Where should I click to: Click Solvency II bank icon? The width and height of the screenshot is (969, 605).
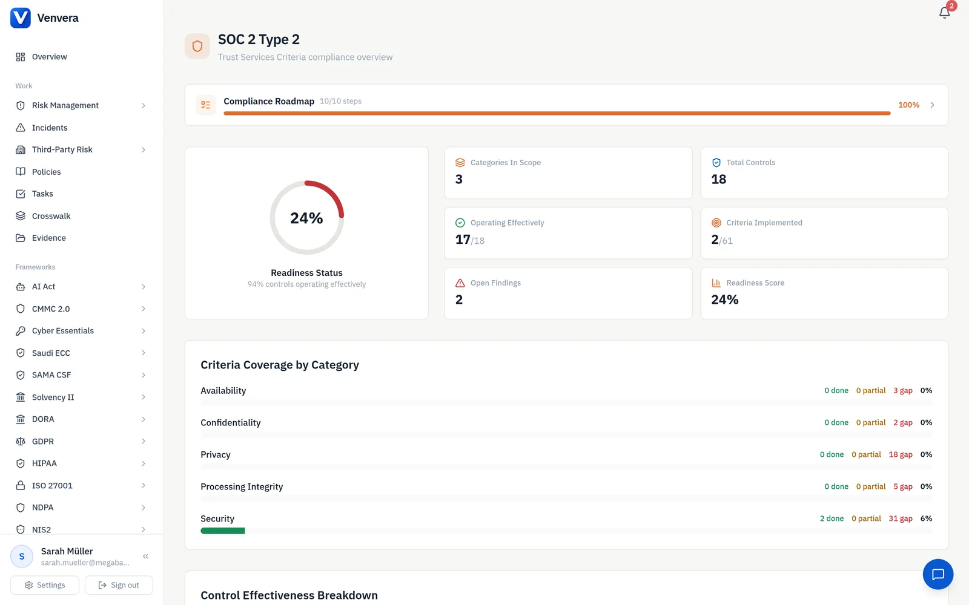tap(21, 397)
